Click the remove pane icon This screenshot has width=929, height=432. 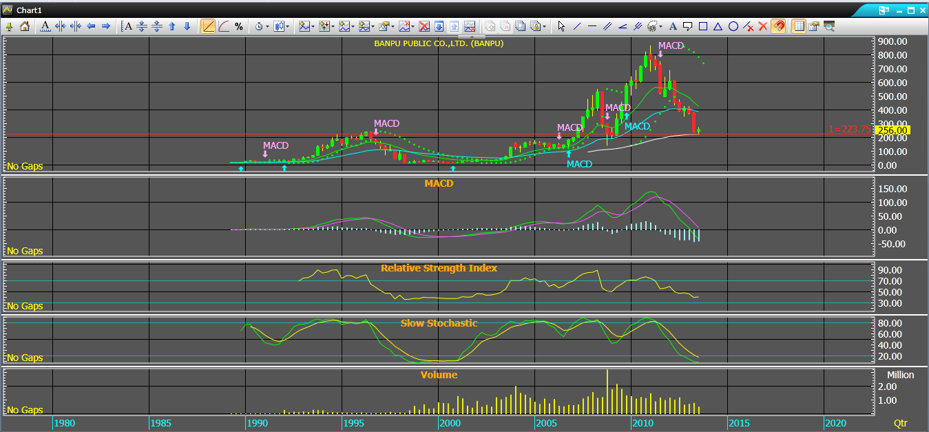[470, 26]
